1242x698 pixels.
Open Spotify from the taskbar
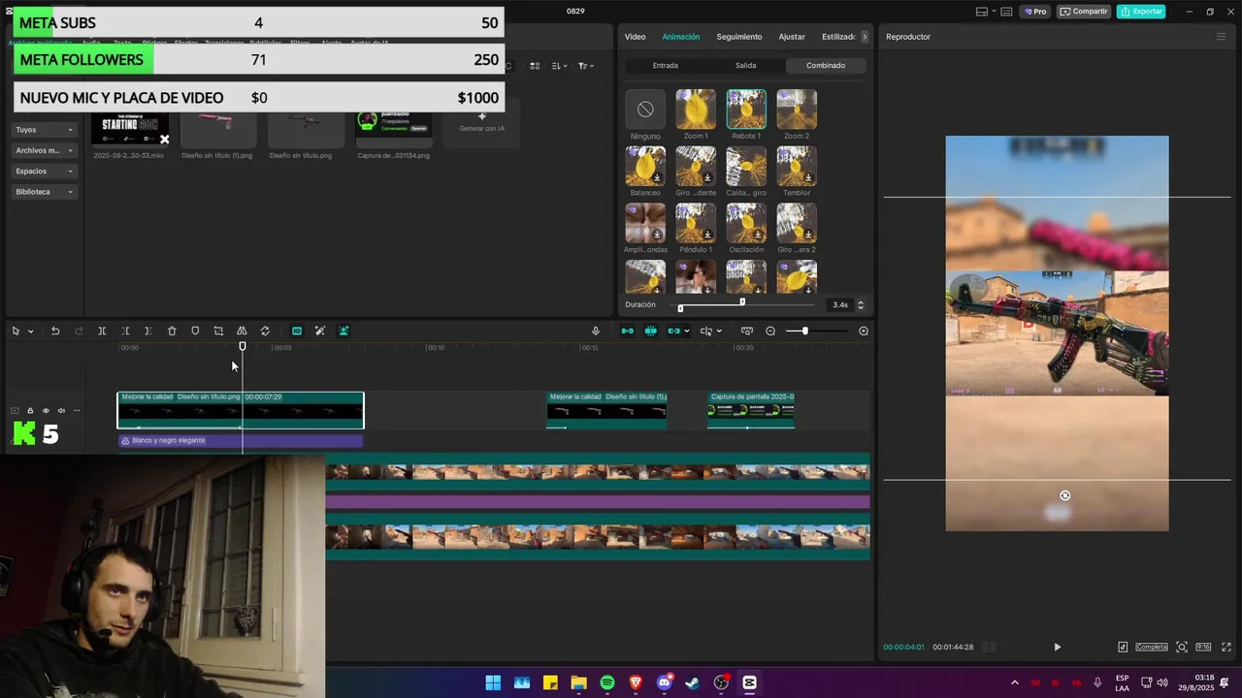pos(607,682)
